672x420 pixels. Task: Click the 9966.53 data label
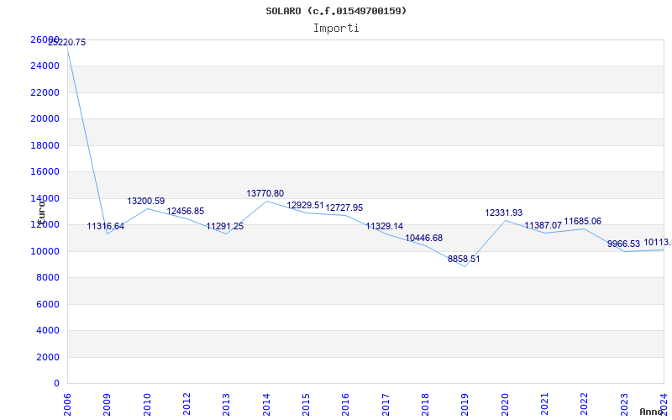[623, 244]
